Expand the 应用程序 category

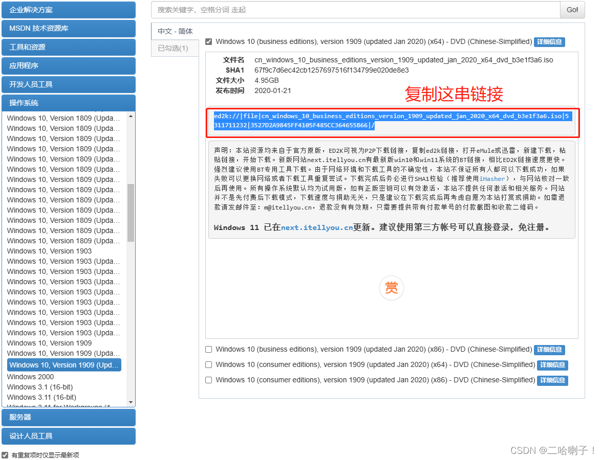[69, 65]
